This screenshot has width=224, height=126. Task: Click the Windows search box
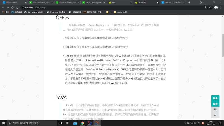(32, 123)
